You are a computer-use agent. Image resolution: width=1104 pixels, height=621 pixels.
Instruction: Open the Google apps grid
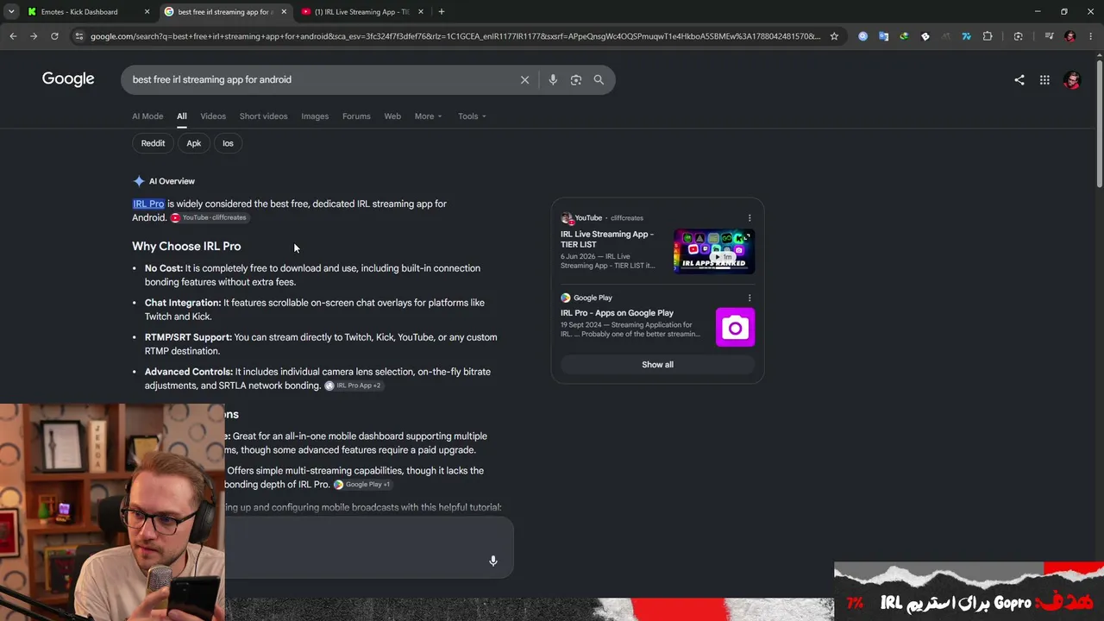[x=1044, y=80]
